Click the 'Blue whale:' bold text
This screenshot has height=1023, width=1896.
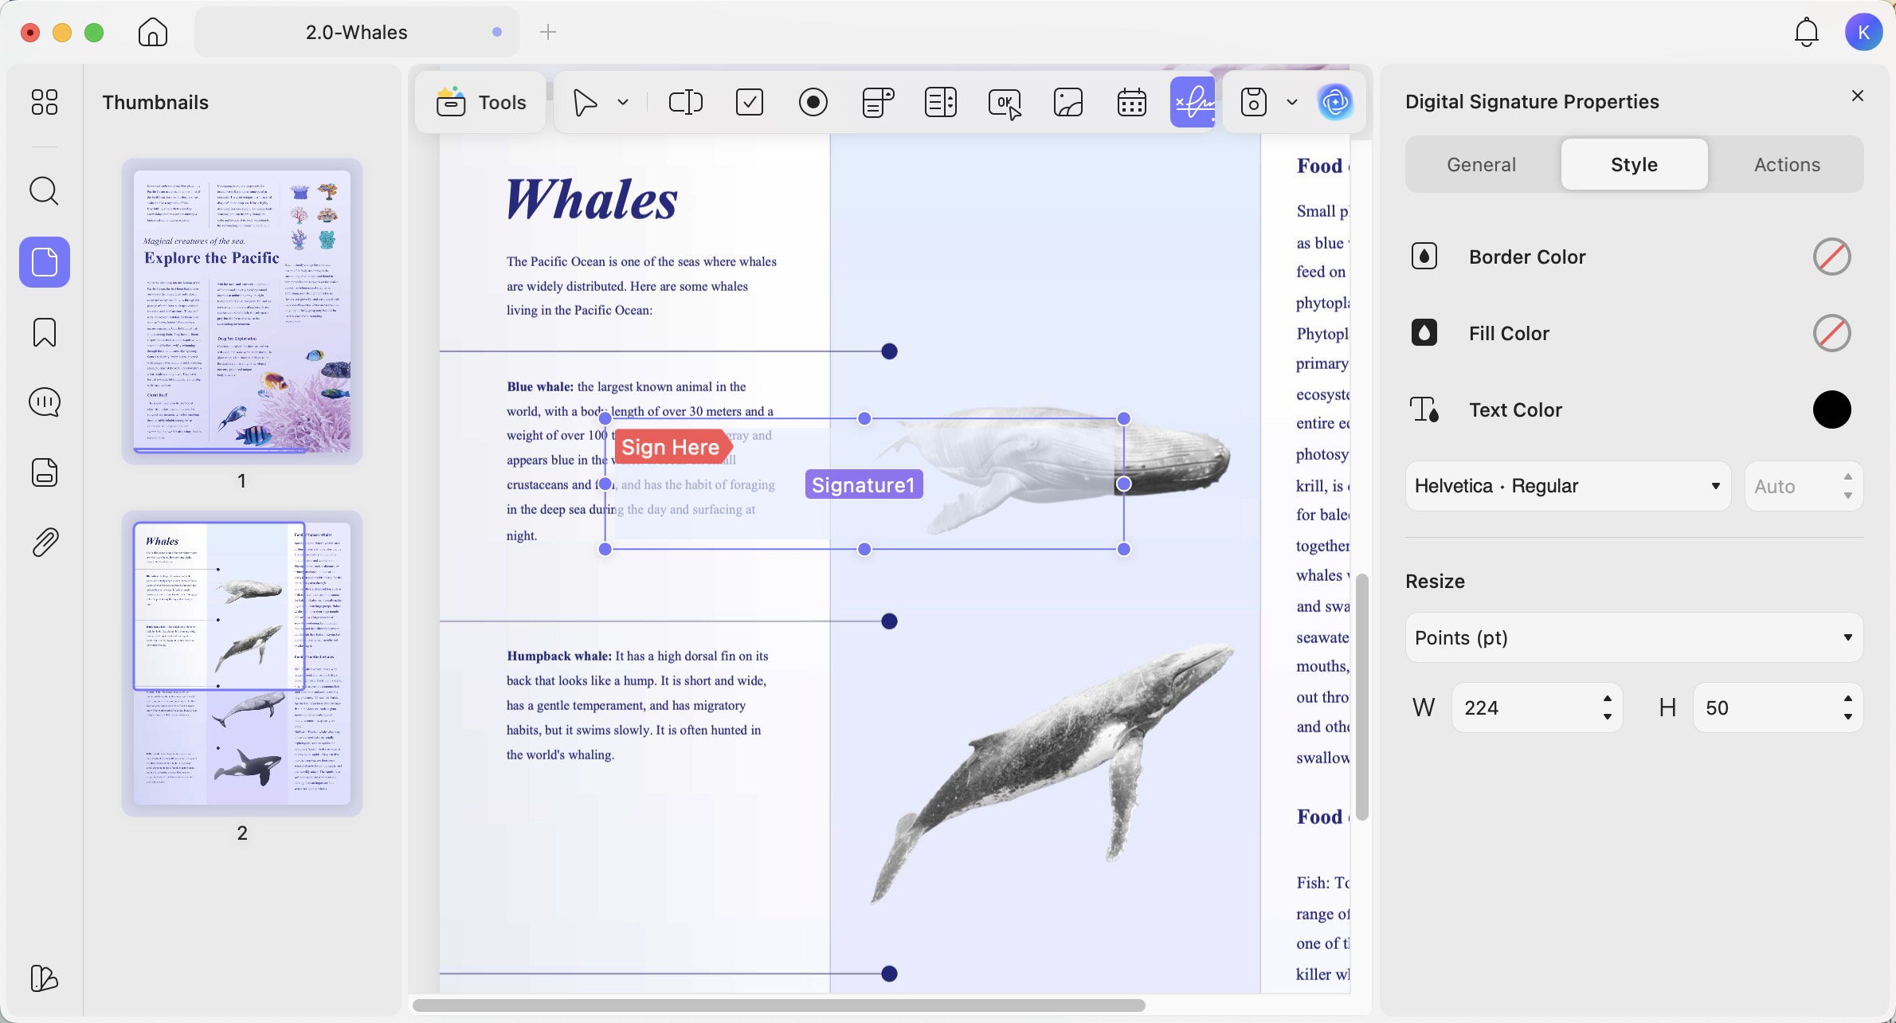click(x=540, y=386)
